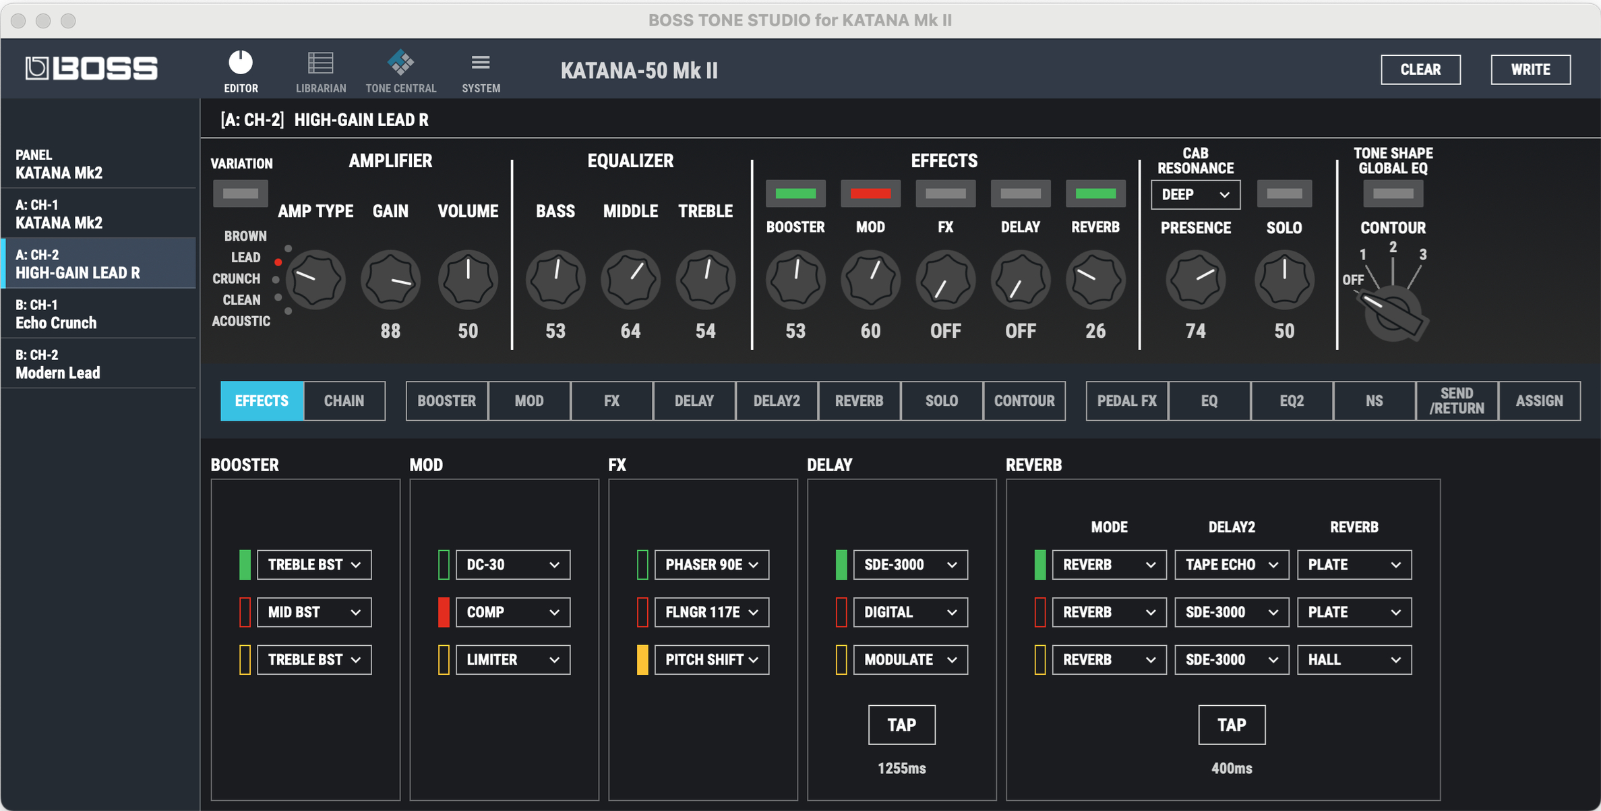Screen dimensions: 1601x811
Task: Click the WRITE button
Action: [x=1530, y=69]
